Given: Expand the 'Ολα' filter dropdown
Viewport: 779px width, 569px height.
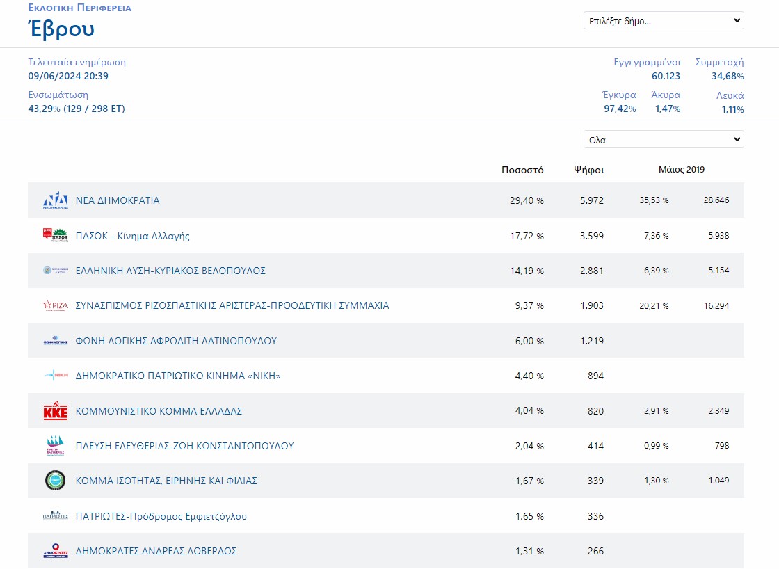Looking at the screenshot, I should pyautogui.click(x=663, y=140).
